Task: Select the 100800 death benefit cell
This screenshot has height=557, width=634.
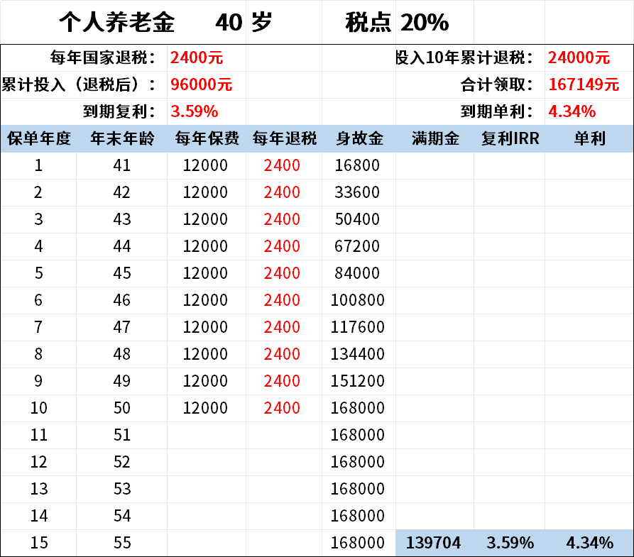Action: (358, 301)
